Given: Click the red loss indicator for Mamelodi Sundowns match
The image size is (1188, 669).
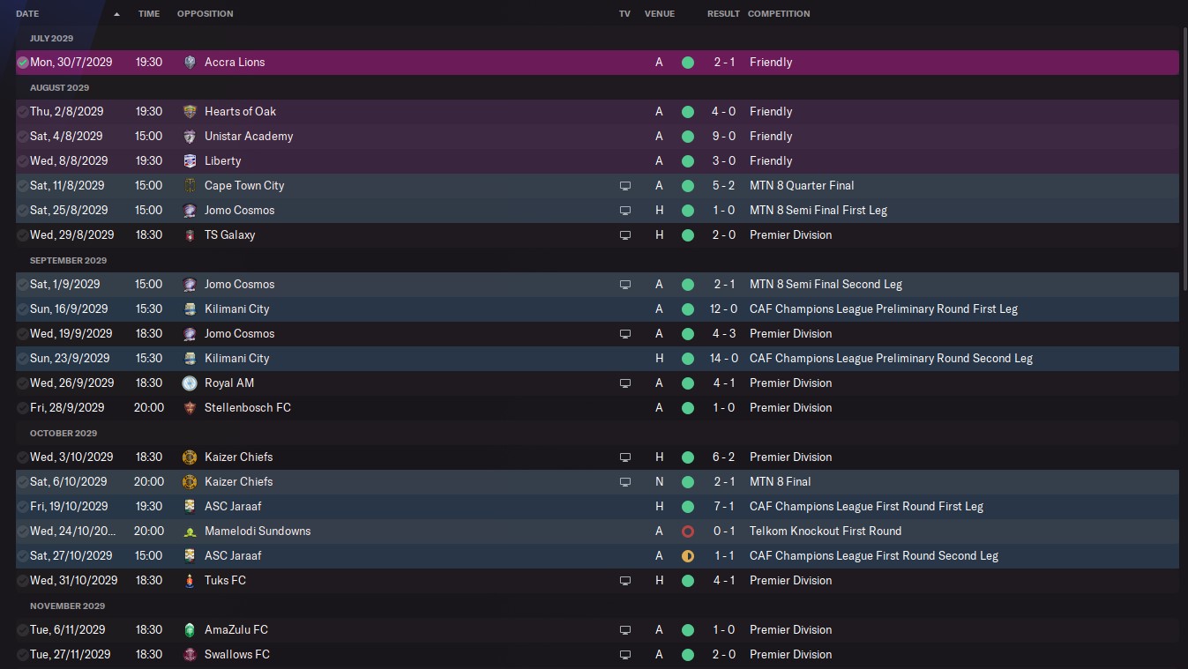Looking at the screenshot, I should 688,531.
